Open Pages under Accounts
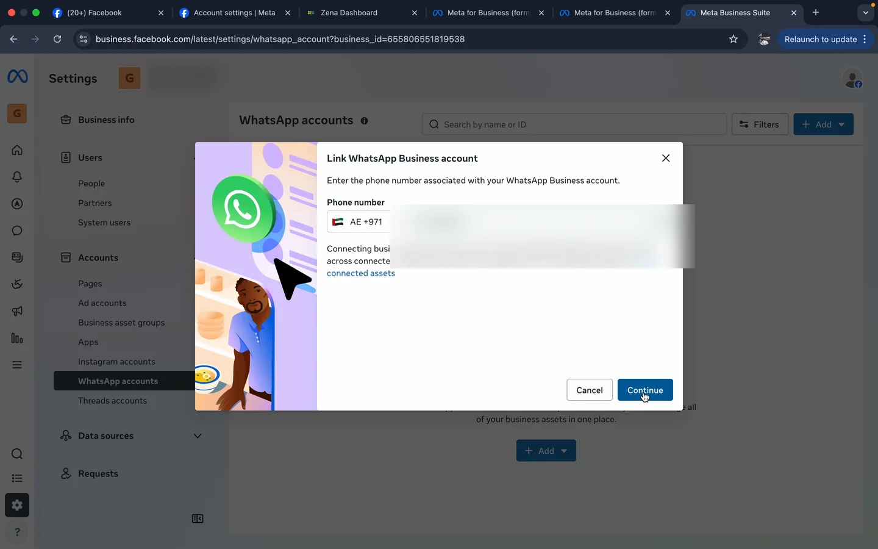The height and width of the screenshot is (549, 878). [x=90, y=284]
